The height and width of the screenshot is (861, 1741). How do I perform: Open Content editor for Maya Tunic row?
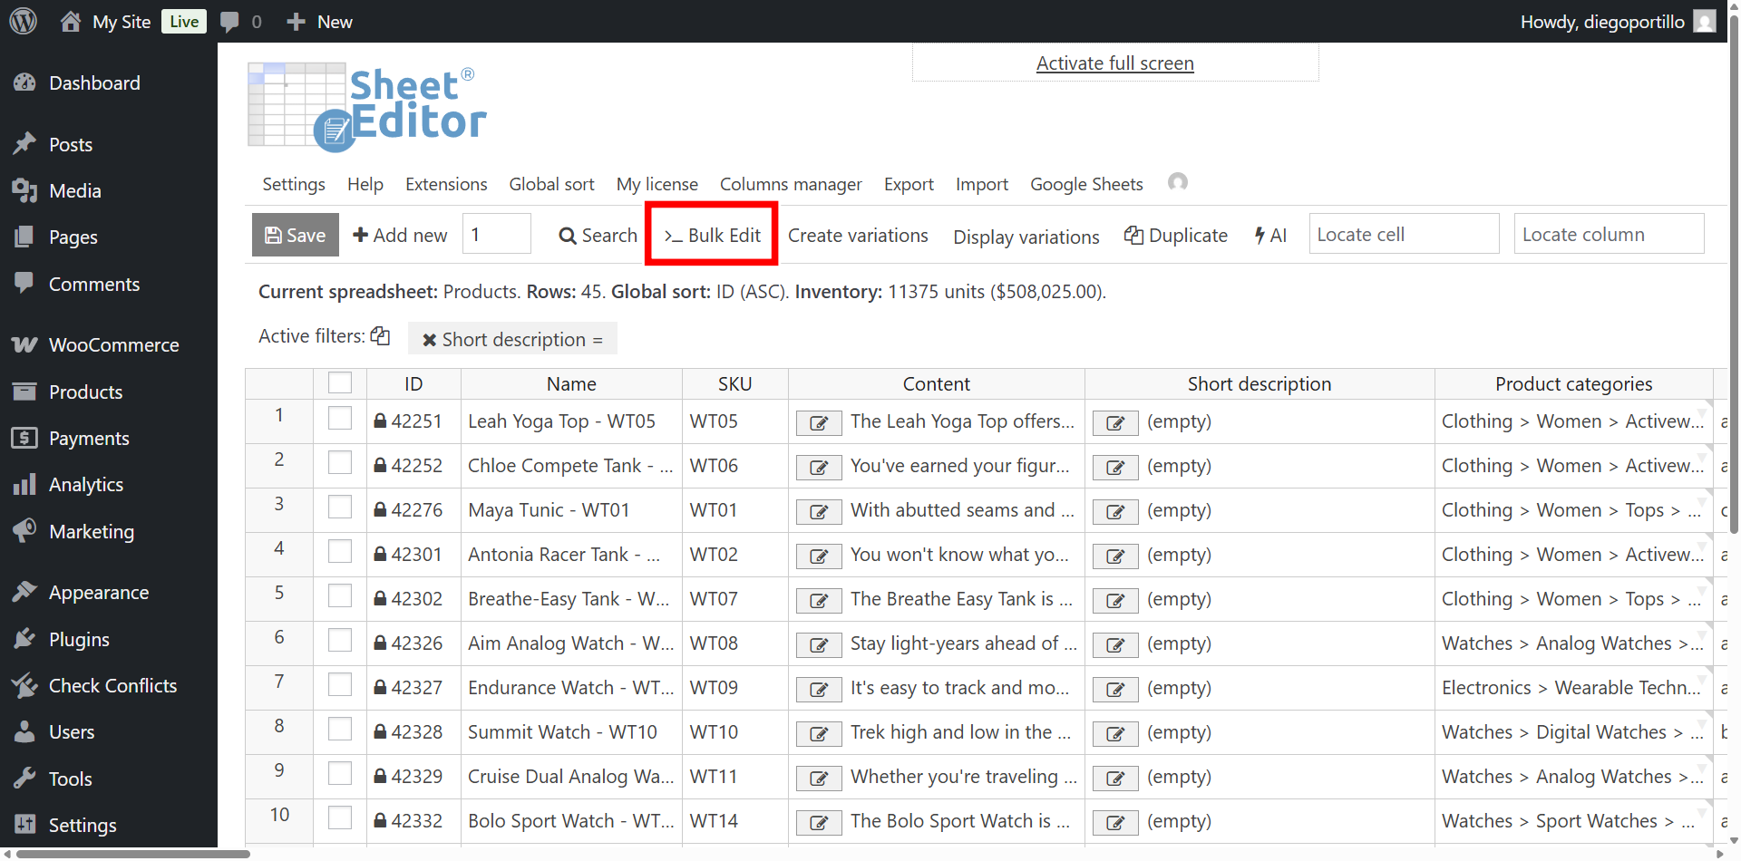[x=819, y=511]
